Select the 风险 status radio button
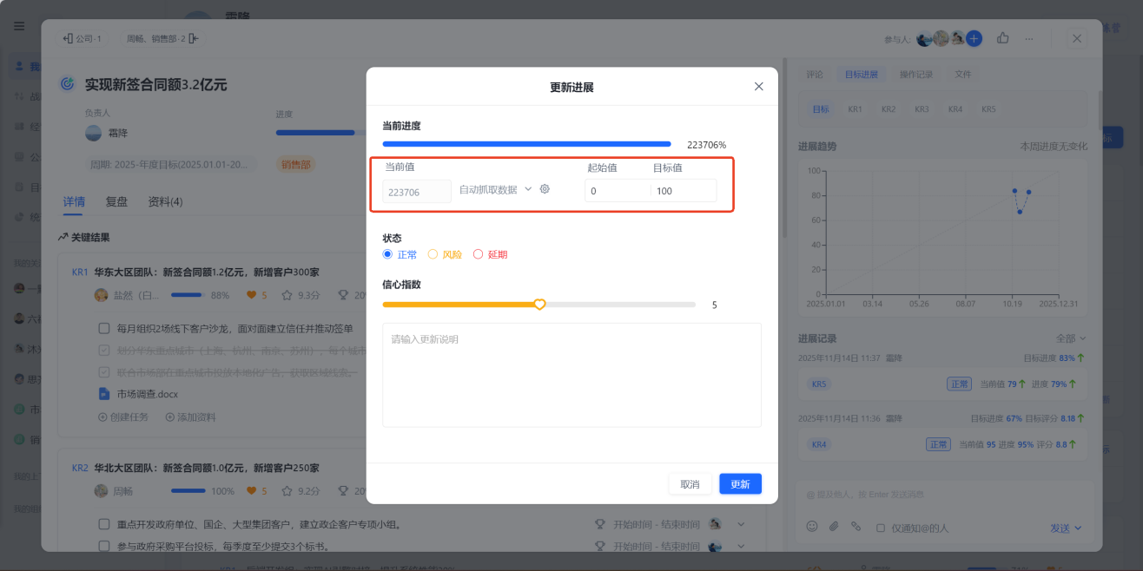1143x571 pixels. [x=433, y=254]
